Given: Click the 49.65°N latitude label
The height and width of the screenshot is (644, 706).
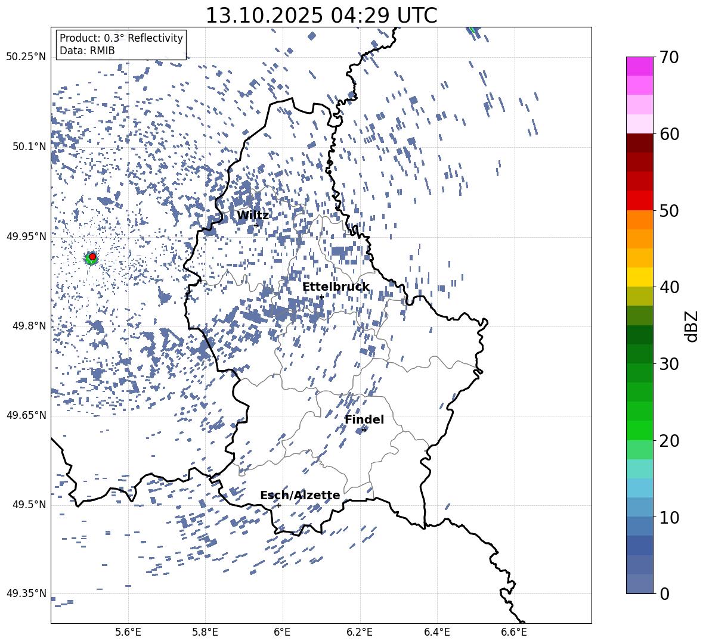Looking at the screenshot, I should point(26,416).
